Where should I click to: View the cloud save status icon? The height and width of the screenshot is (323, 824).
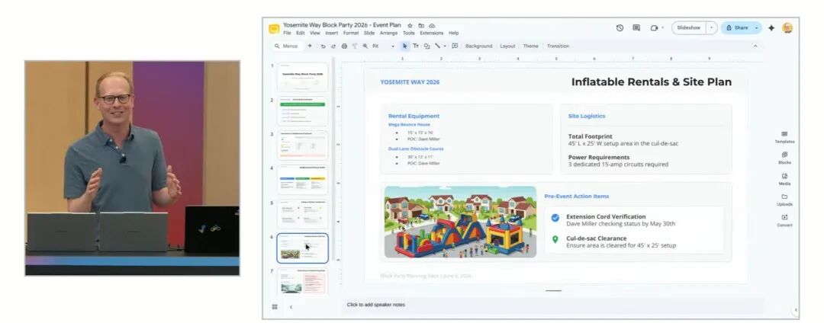tap(432, 25)
